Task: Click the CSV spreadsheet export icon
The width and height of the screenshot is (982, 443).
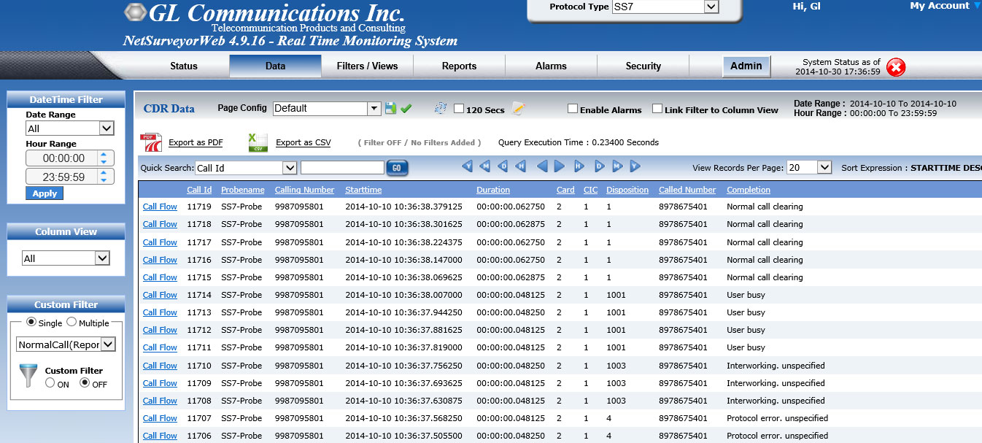Action: click(258, 142)
